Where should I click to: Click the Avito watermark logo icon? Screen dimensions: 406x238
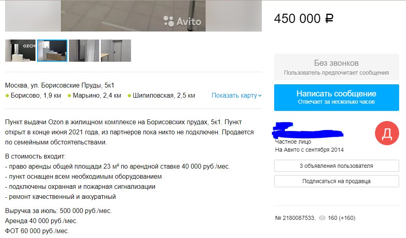click(x=169, y=21)
